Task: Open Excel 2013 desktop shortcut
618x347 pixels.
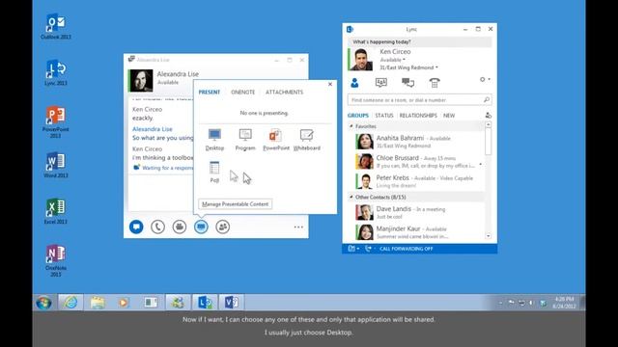Action: pos(56,211)
